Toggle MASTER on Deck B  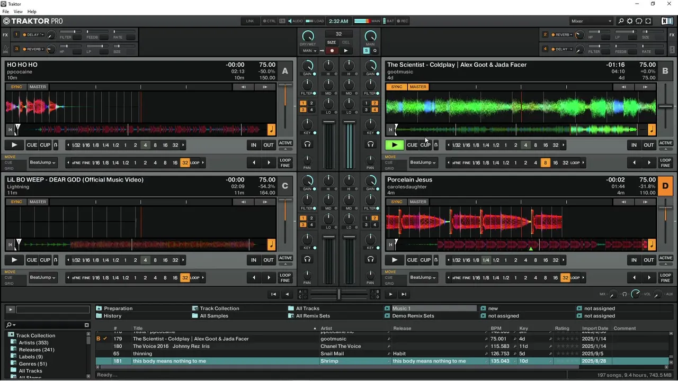pos(418,87)
